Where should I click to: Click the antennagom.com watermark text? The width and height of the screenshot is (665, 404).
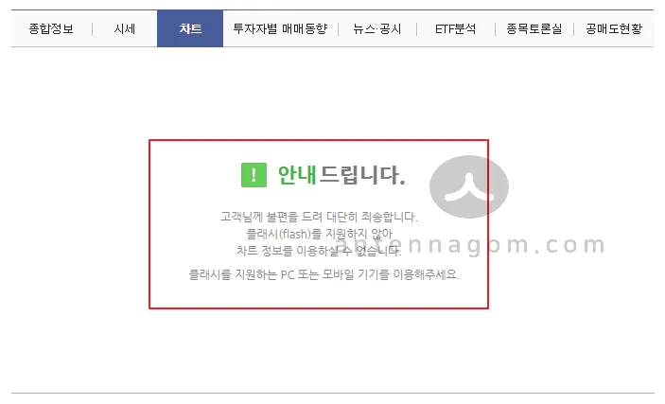470,245
